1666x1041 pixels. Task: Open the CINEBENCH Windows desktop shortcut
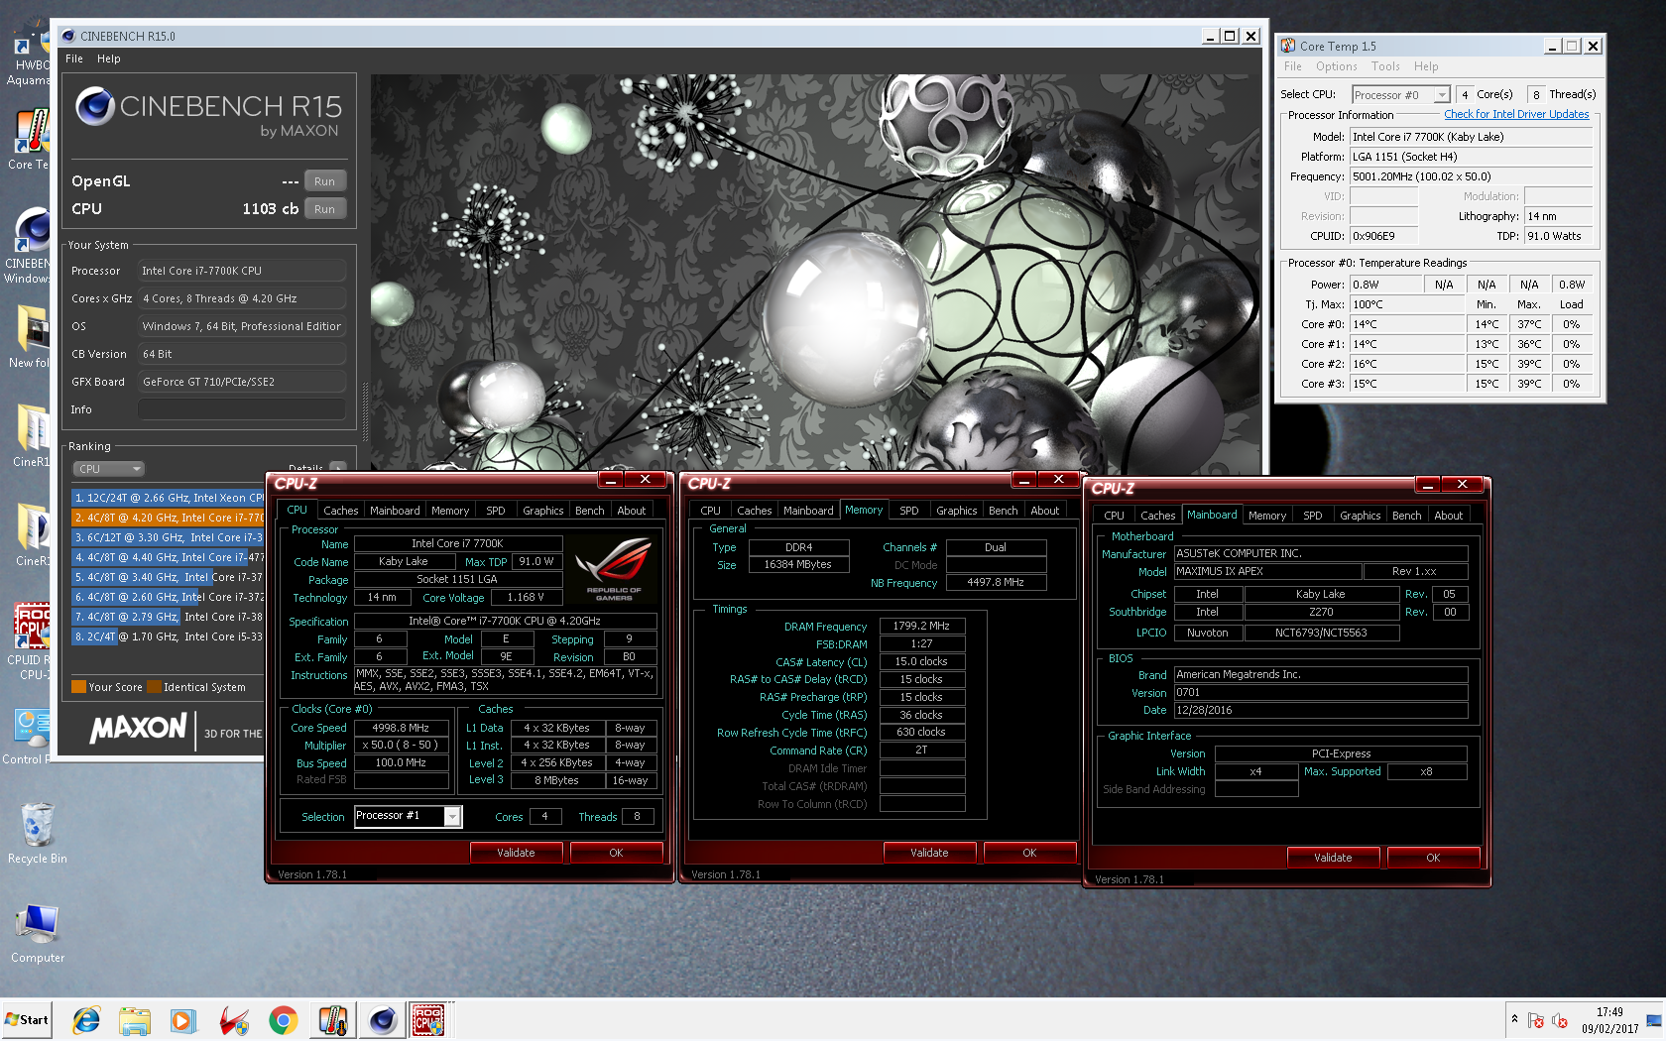click(28, 246)
